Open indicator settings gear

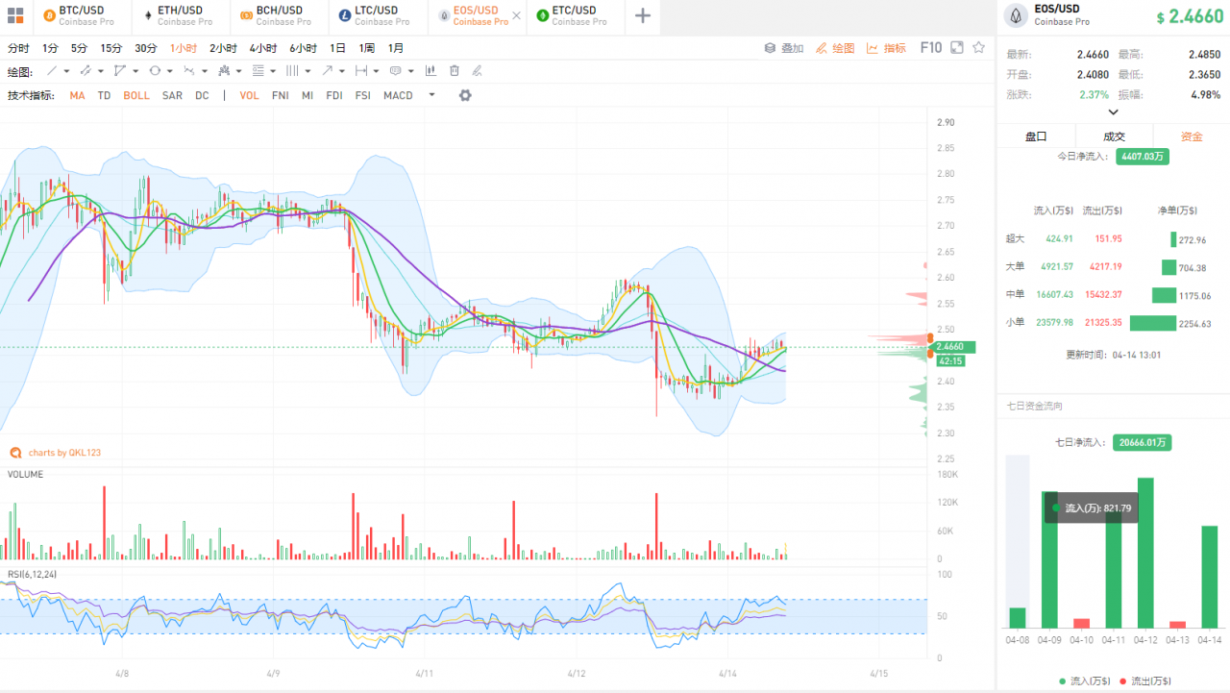tap(465, 95)
